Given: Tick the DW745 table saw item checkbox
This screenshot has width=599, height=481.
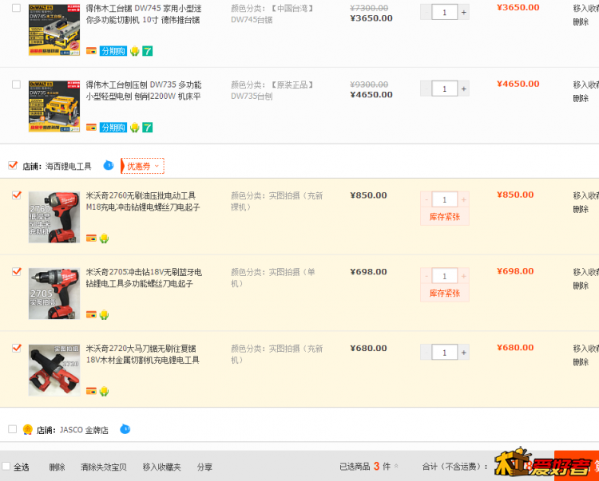Looking at the screenshot, I should [17, 8].
